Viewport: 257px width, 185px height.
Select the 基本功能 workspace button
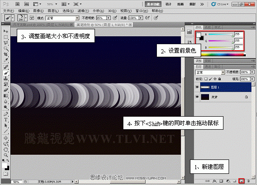153,4
